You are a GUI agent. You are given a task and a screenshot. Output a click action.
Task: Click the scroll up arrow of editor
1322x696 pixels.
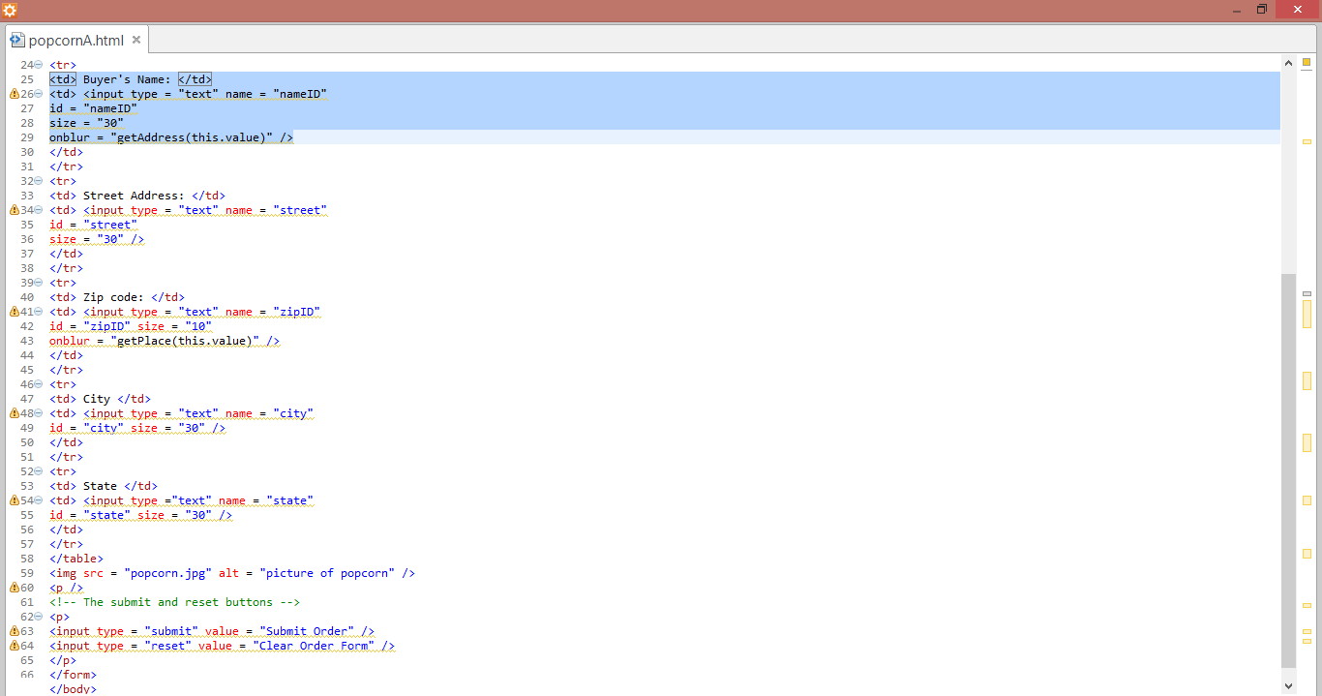(x=1288, y=63)
